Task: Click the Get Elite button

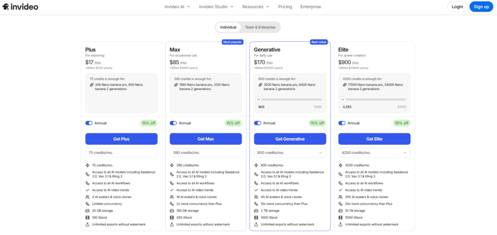Action: point(374,139)
